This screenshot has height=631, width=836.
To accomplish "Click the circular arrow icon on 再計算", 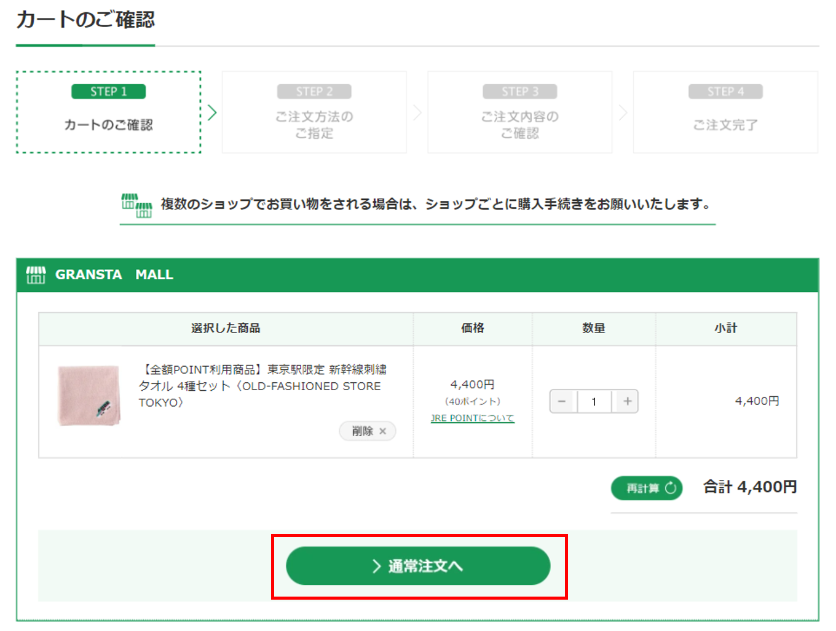I will tap(671, 488).
